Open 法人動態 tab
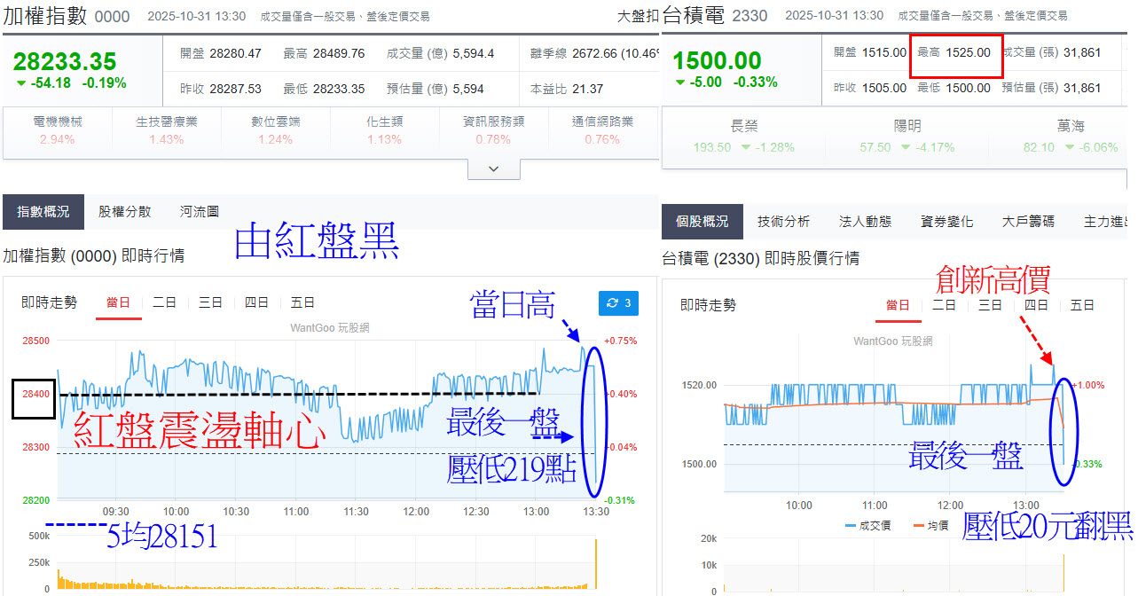Screen dimensions: 1138x596 (x=865, y=222)
